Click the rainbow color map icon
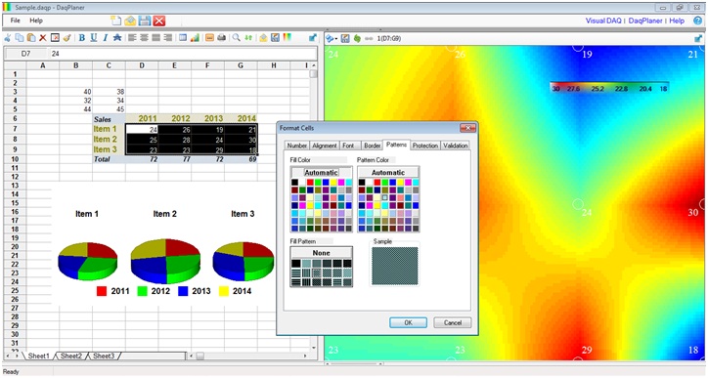Image resolution: width=708 pixels, height=378 pixels. pyautogui.click(x=287, y=38)
